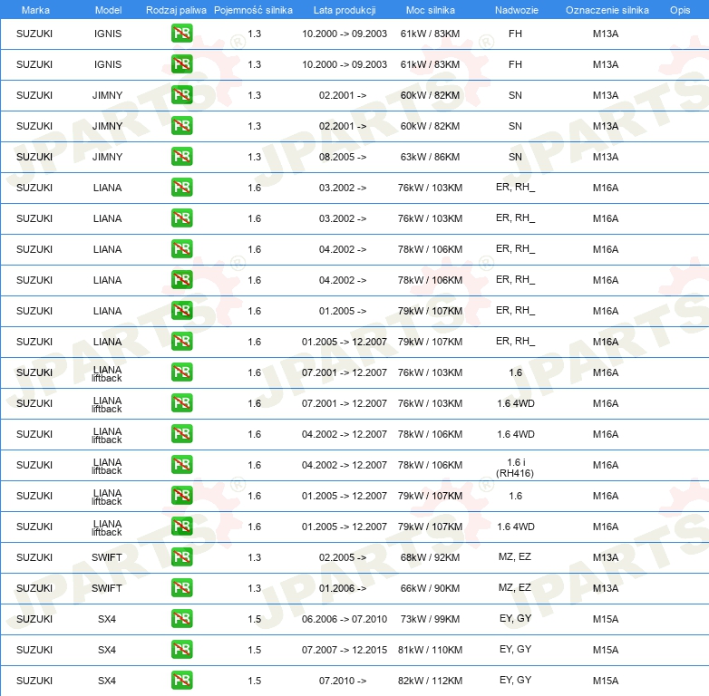Select the SWIFT model cell in the 66kW row
709x696 pixels.
click(107, 588)
